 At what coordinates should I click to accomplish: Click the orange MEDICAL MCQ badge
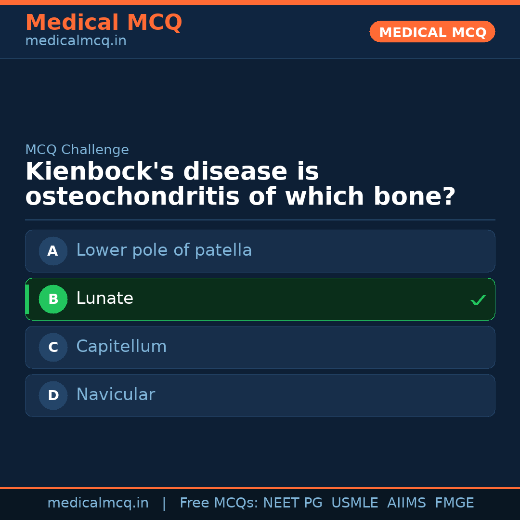point(432,32)
